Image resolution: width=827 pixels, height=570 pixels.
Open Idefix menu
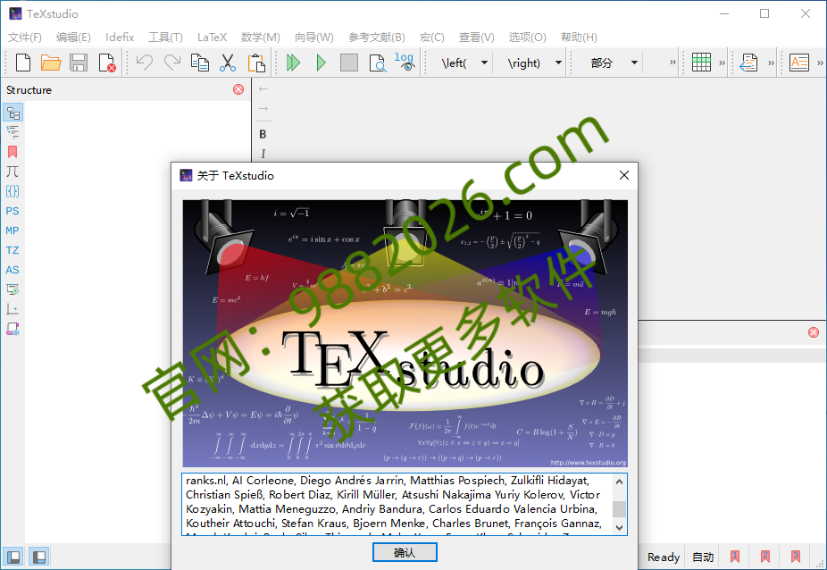(120, 37)
